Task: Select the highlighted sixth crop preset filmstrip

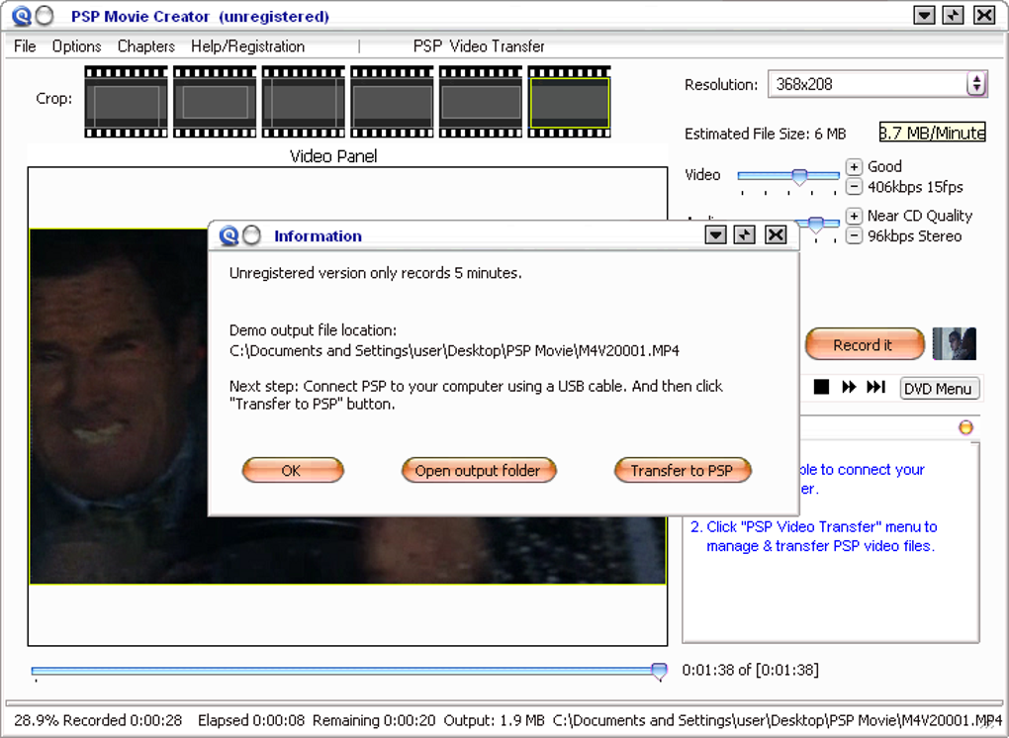Action: pyautogui.click(x=570, y=102)
